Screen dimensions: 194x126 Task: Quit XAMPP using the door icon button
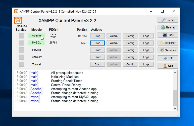click(x=168, y=66)
